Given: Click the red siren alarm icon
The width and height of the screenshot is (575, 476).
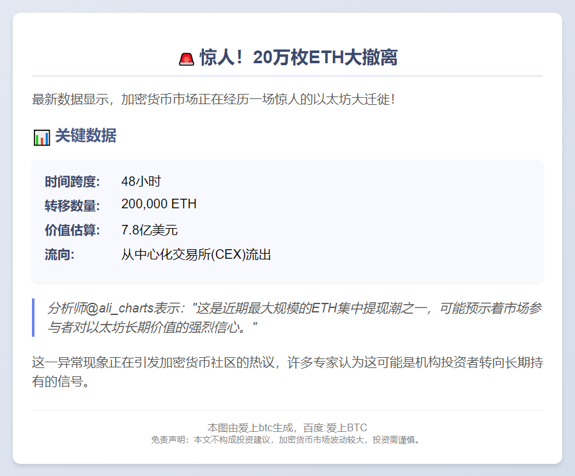Looking at the screenshot, I should point(187,59).
